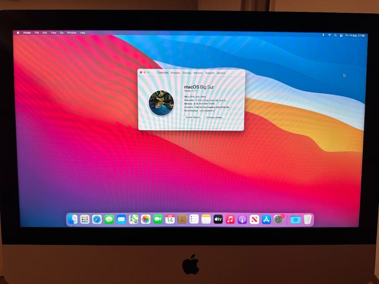This screenshot has width=379, height=284.
Task: Click the date and time clock
Action: [x=355, y=35]
